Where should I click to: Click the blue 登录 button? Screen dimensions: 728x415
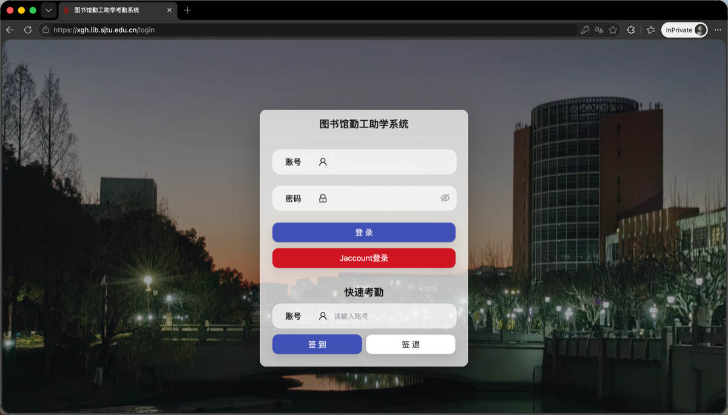click(364, 232)
